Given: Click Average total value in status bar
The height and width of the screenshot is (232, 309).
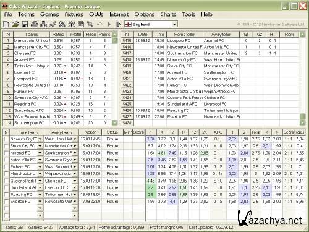Looking at the screenshot, I should (x=77, y=228).
